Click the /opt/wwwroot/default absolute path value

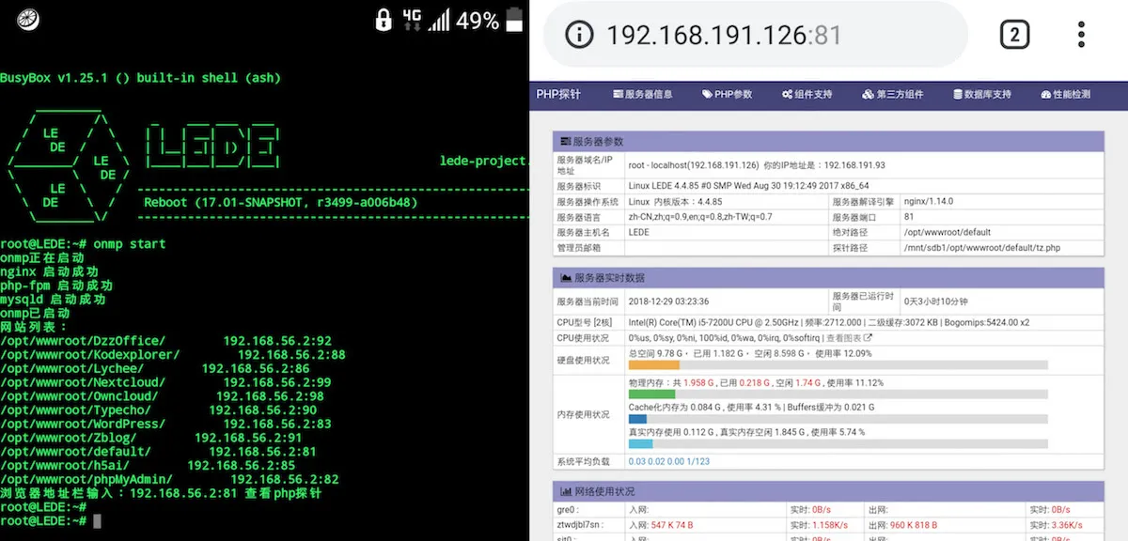coord(948,232)
